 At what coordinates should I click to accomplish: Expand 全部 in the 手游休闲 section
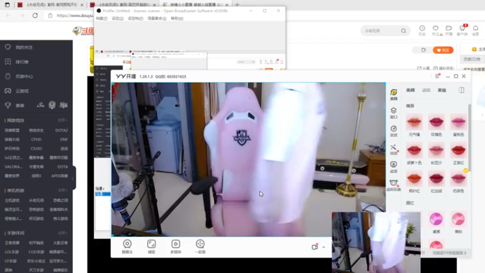[x=62, y=233]
